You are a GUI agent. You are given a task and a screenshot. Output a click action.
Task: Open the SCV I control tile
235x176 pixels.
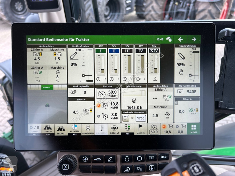[x=101, y=64]
